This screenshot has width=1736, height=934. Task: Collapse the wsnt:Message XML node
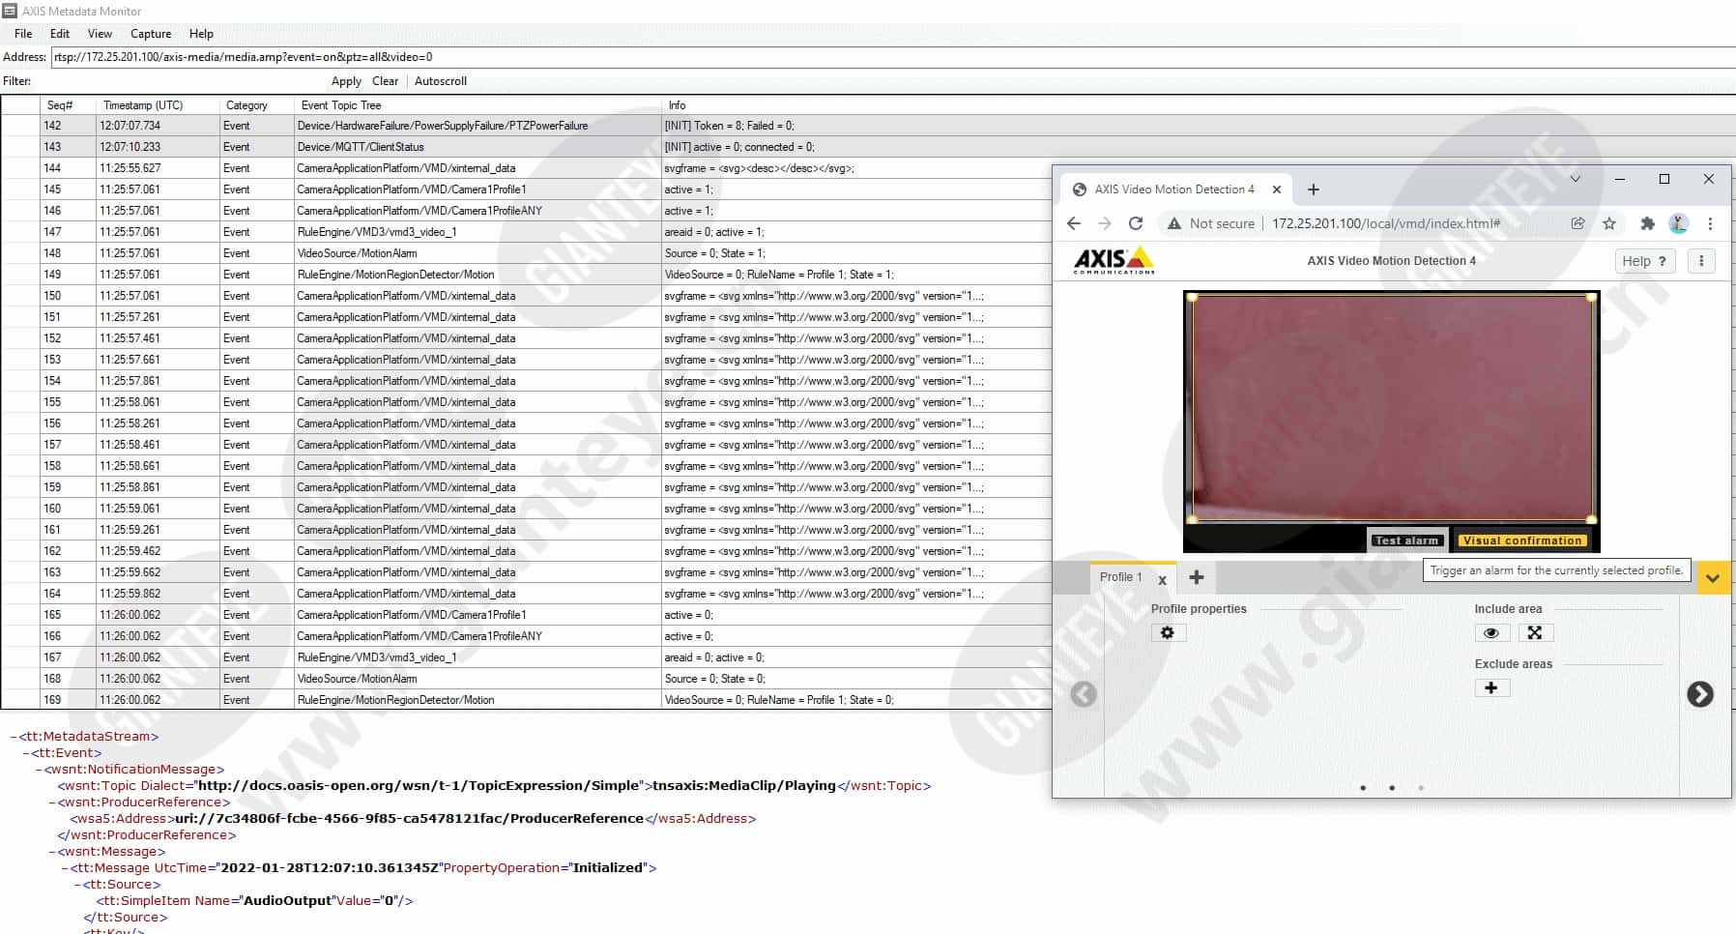(52, 852)
